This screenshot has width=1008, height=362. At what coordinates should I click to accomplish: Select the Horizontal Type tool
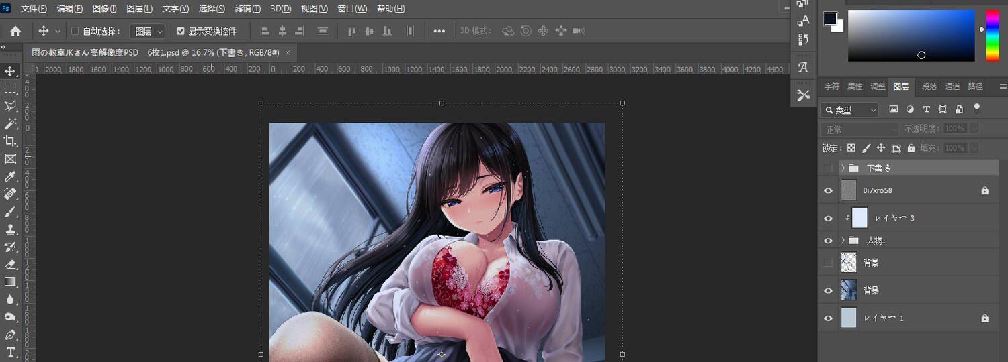point(10,352)
